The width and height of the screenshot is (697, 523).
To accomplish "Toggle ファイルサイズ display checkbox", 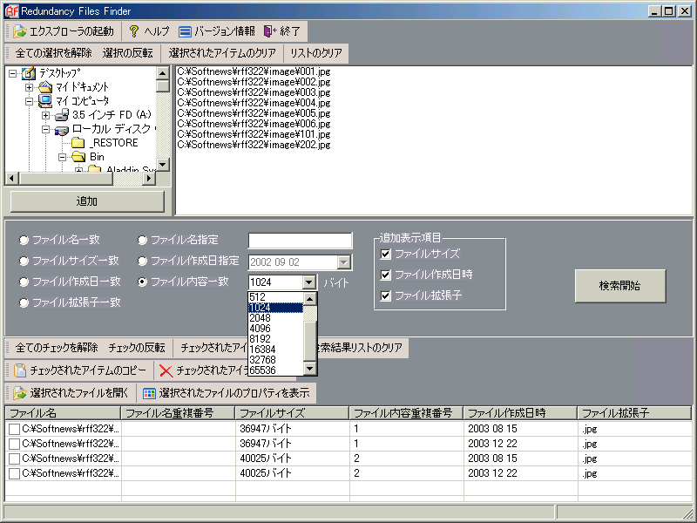I will coord(386,254).
